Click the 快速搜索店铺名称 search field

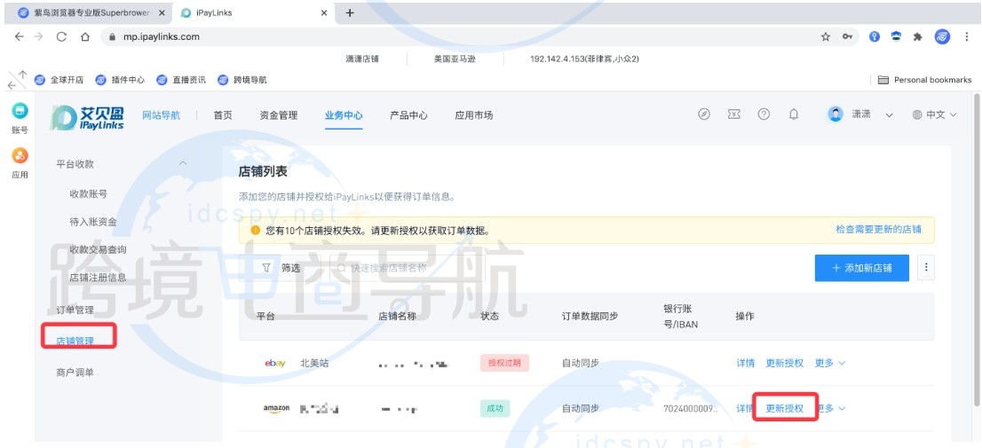click(407, 268)
